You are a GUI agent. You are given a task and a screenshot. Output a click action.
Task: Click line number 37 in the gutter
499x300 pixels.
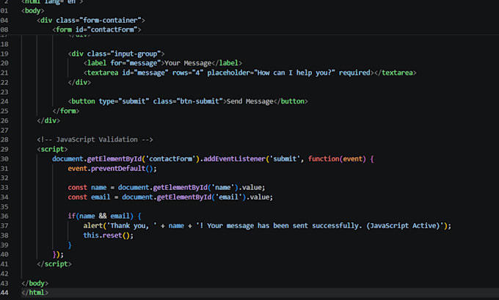(4, 226)
